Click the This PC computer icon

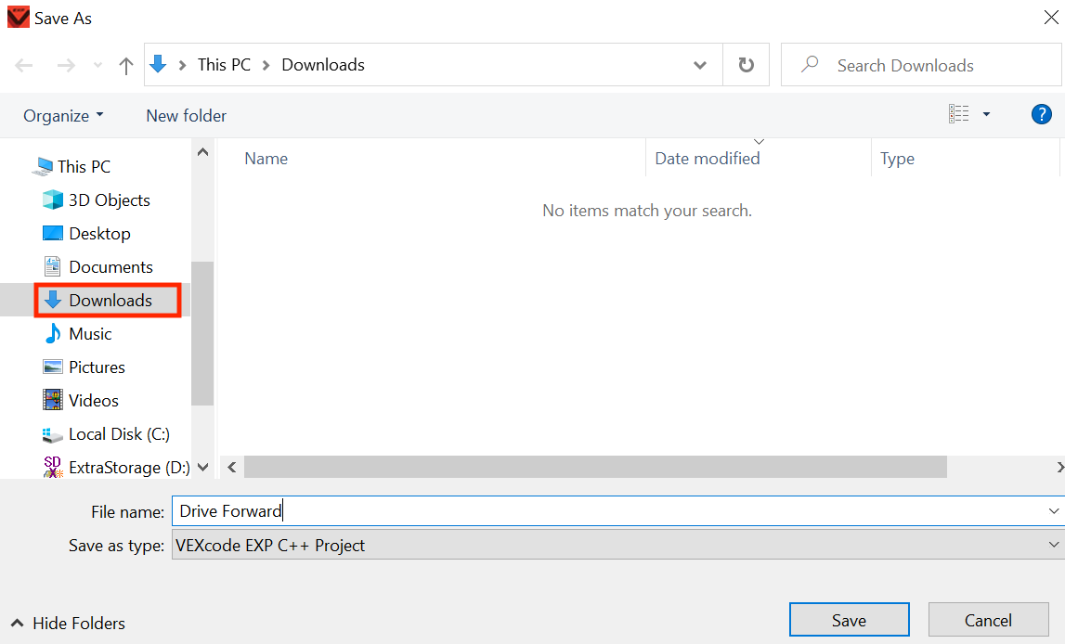42,165
